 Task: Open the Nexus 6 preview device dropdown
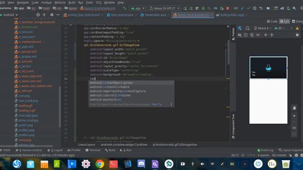point(263,28)
